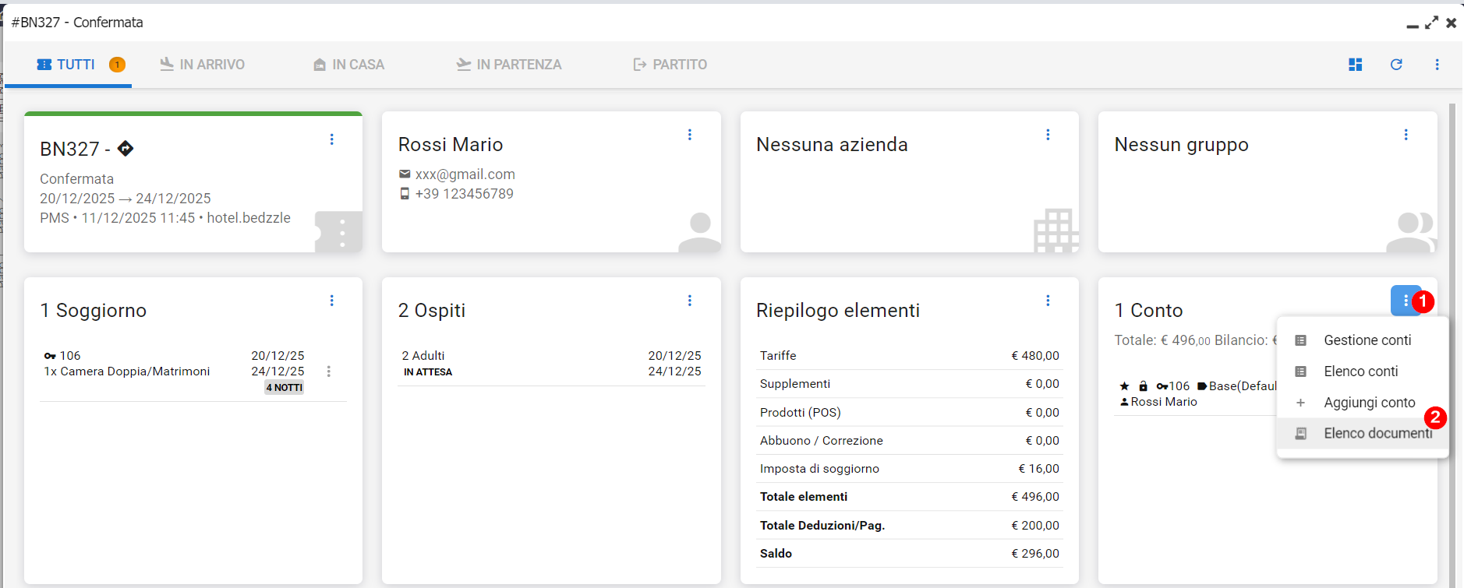Click the xxx@gmail.com email address

tap(465, 174)
